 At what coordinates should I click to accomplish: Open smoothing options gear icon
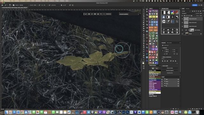click(62, 5)
